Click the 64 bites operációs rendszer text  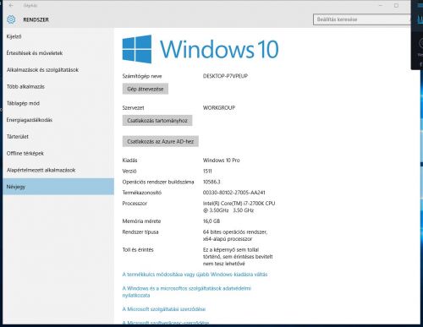[x=235, y=235]
